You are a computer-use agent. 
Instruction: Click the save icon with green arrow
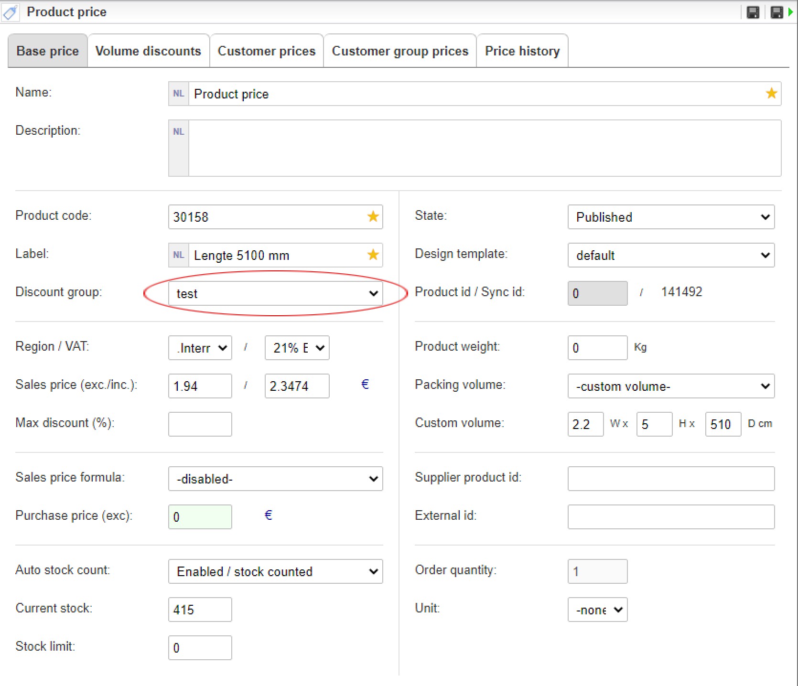(780, 12)
